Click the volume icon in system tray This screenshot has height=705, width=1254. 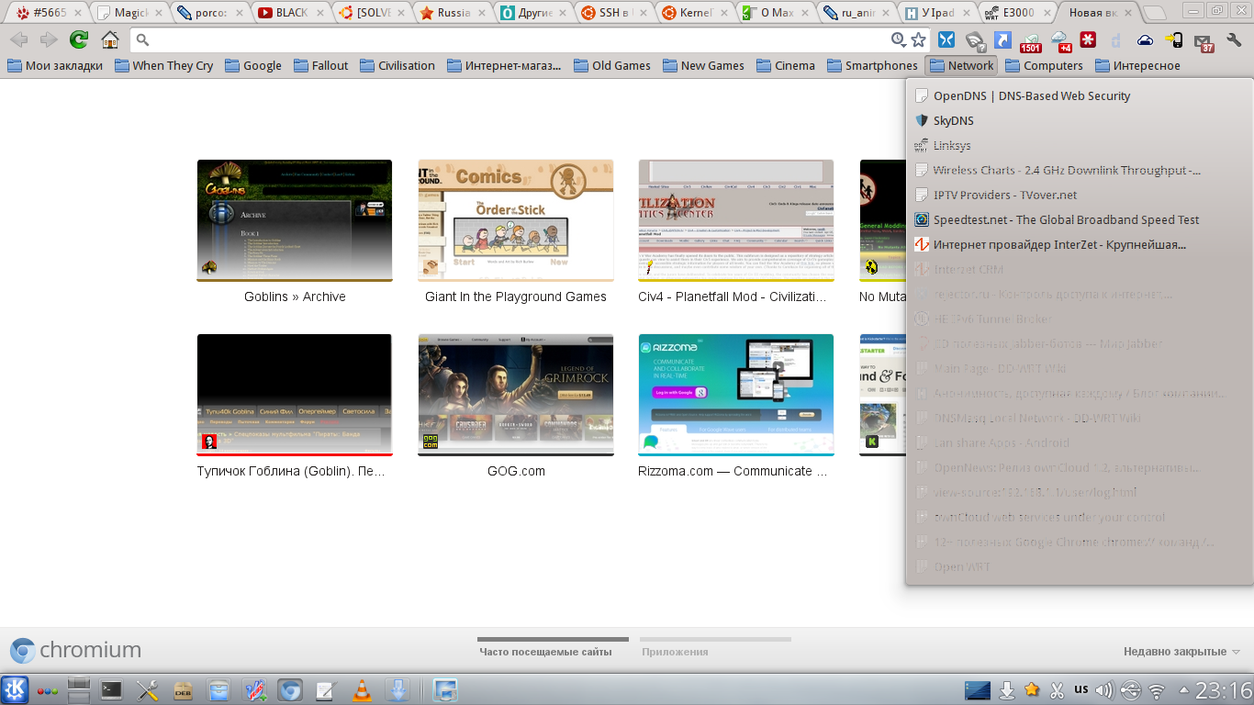pyautogui.click(x=1104, y=690)
